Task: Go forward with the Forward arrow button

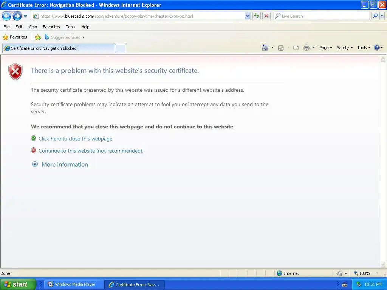Action: [17, 16]
